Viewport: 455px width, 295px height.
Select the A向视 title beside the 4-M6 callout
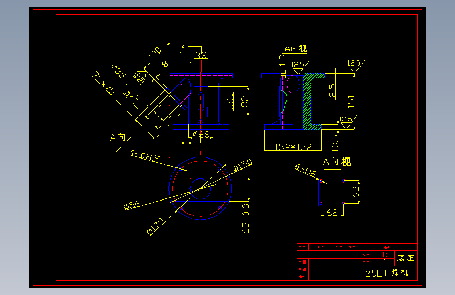[x=337, y=162]
